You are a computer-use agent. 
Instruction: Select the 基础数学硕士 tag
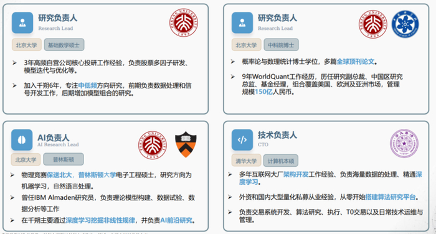coord(64,45)
